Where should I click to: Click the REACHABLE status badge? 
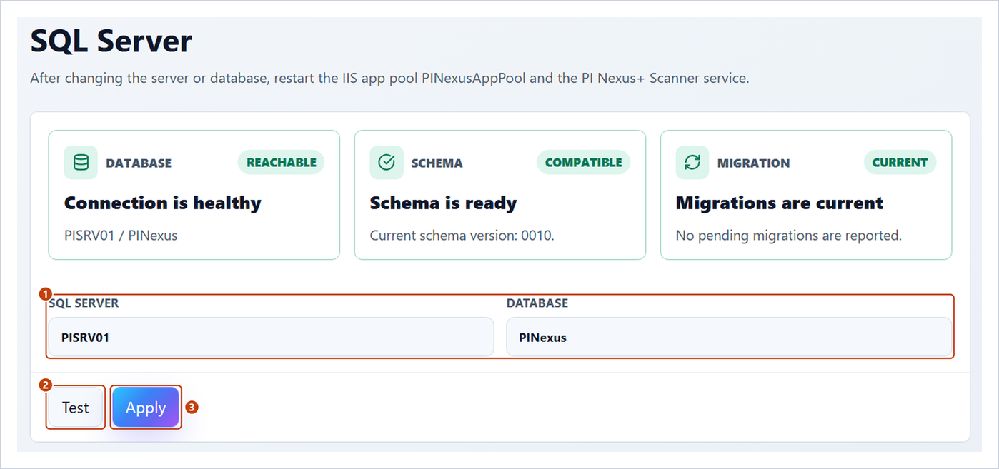(x=281, y=163)
